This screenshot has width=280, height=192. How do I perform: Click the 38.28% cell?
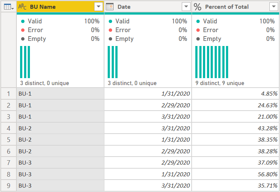(235, 151)
